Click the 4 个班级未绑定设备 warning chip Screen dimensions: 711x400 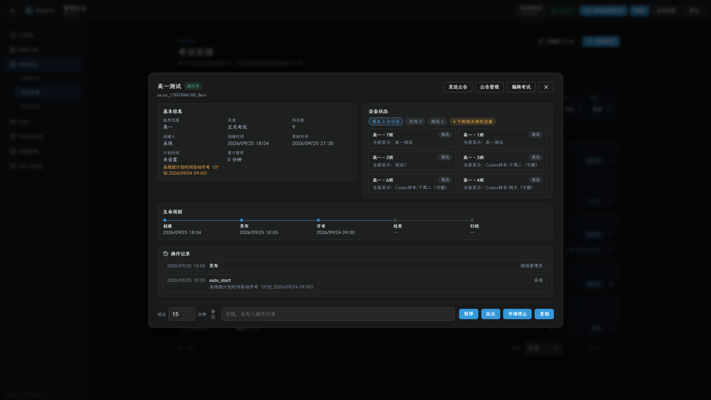[x=472, y=122]
